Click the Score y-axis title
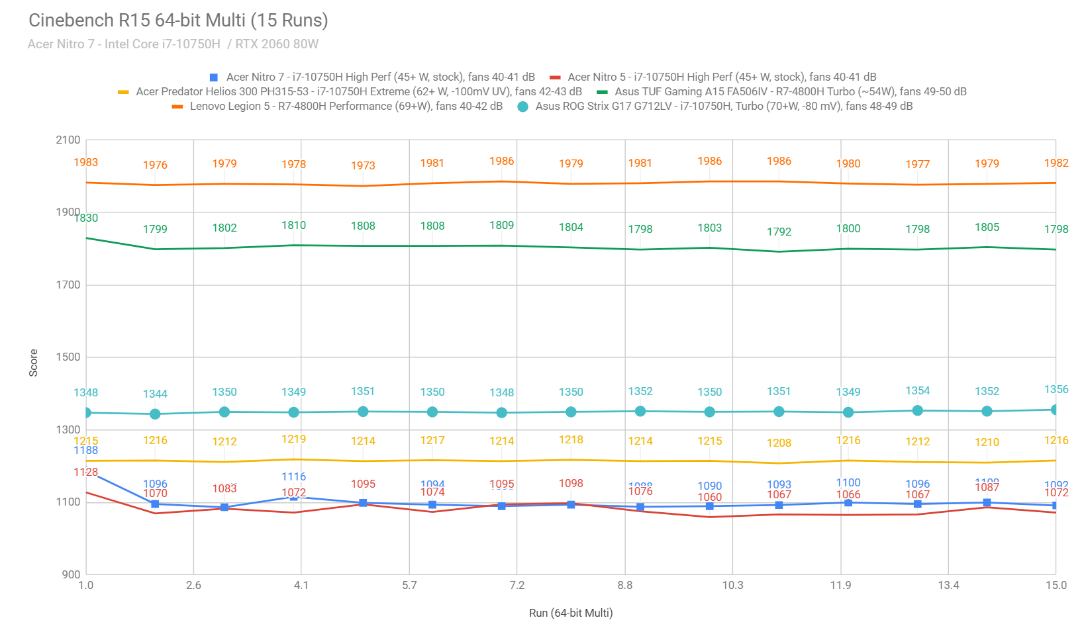The width and height of the screenshot is (1084, 628). coord(33,363)
